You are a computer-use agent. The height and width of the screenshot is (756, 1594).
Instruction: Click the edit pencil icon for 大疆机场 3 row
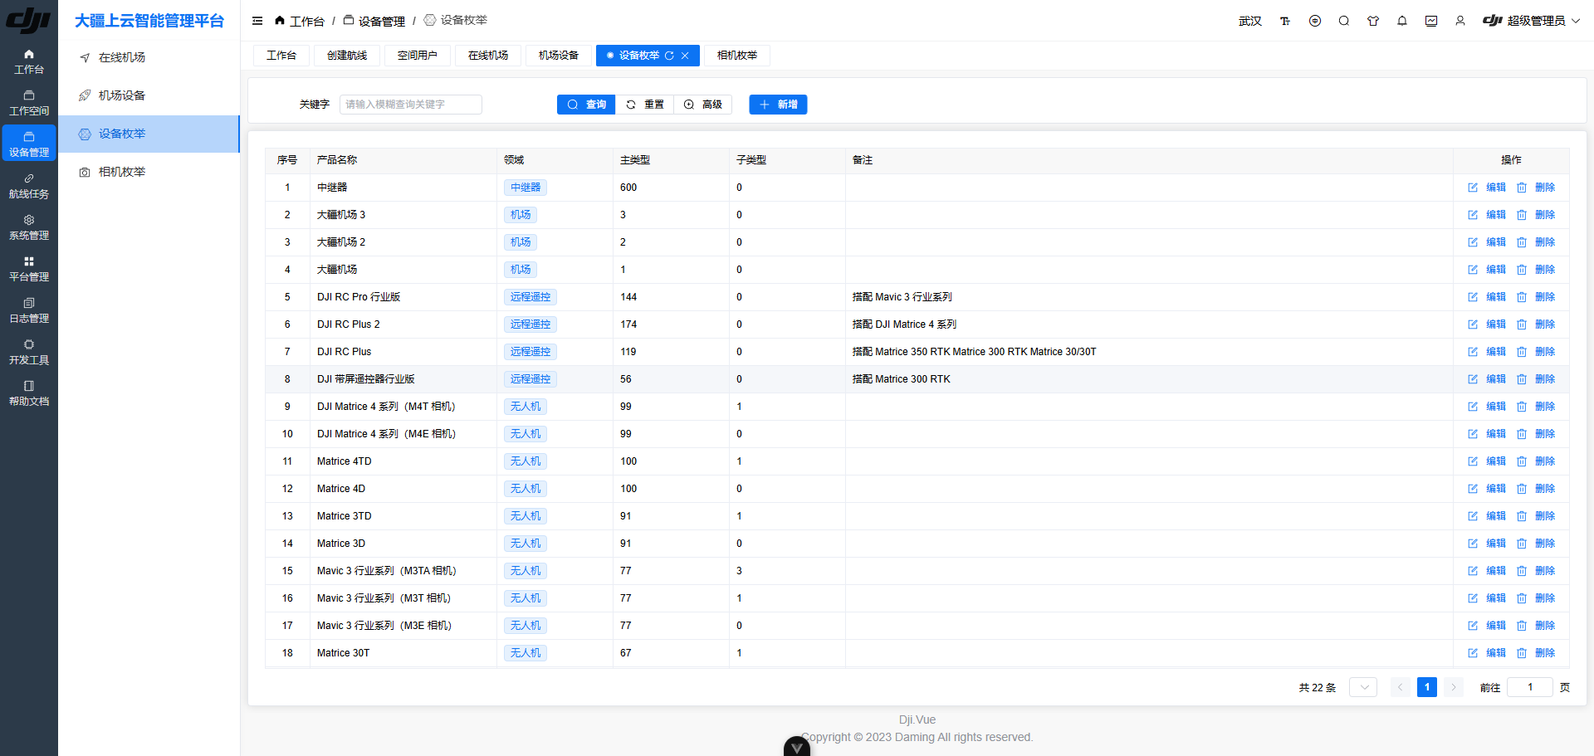click(x=1473, y=215)
